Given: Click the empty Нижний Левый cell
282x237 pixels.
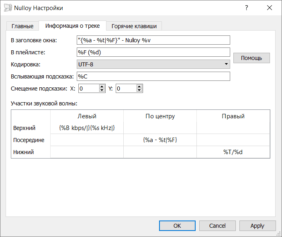Looking at the screenshot, I should [x=87, y=152].
